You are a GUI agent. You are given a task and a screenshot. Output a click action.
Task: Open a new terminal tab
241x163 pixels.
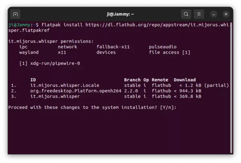[15, 14]
